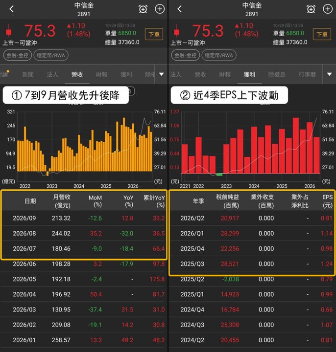Image resolution: width=336 pixels, height=352 pixels.
Task: Tap back arrow in left panel
Action: pyautogui.click(x=11, y=9)
